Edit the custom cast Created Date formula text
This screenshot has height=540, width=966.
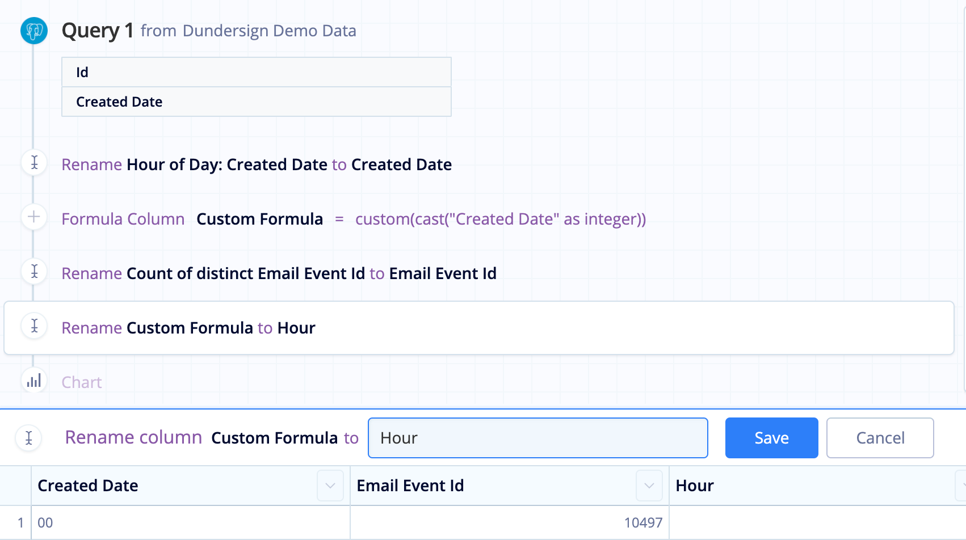click(501, 219)
